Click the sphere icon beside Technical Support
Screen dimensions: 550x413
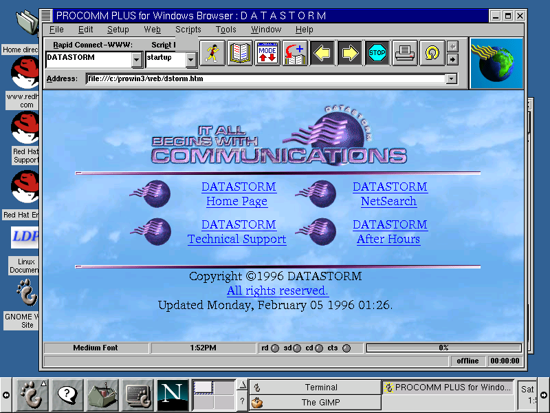click(x=151, y=231)
